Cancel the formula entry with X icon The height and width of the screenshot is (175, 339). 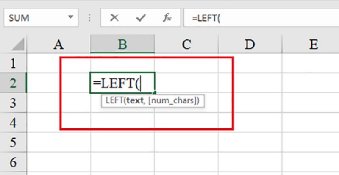click(x=114, y=18)
